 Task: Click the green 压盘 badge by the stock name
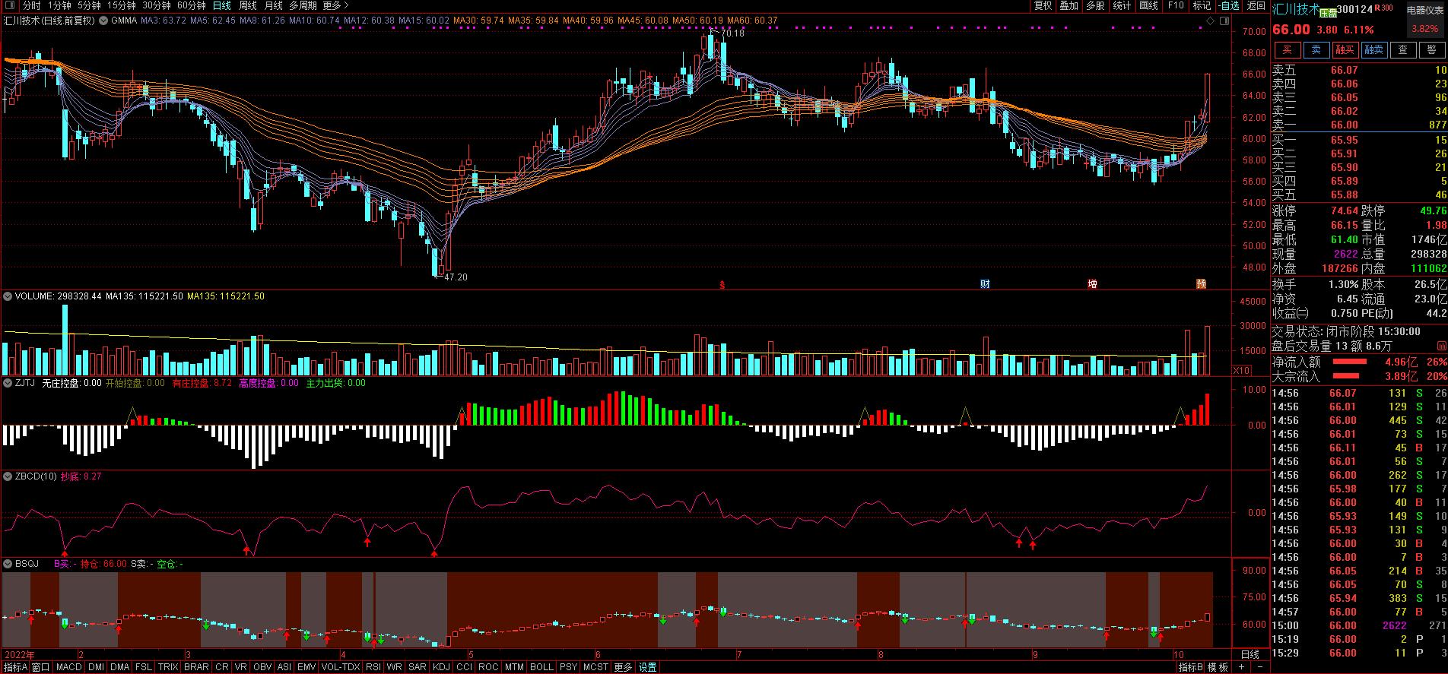click(x=1328, y=13)
